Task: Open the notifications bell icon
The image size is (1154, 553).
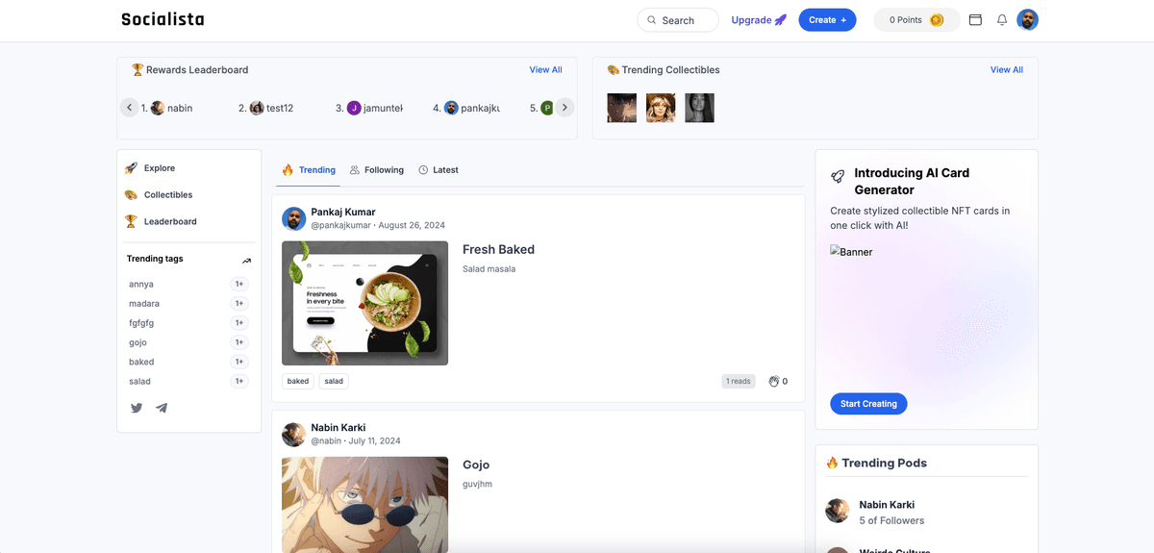Action: click(x=1002, y=20)
